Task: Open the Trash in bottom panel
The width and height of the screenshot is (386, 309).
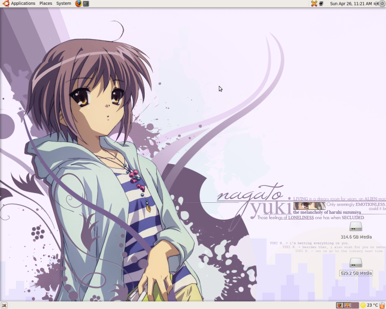Action: [382, 305]
